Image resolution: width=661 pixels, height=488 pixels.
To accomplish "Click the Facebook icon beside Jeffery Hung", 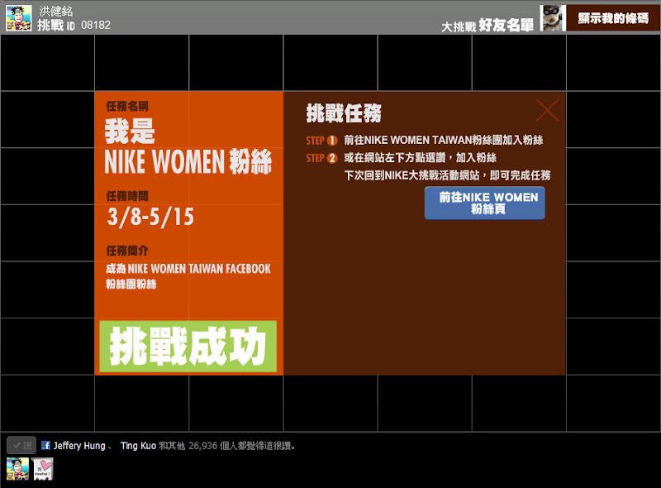I will tap(45, 445).
